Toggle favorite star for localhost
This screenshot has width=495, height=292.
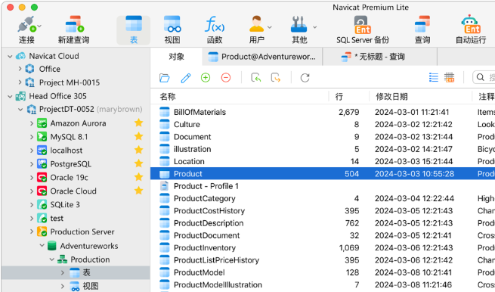pyautogui.click(x=138, y=150)
